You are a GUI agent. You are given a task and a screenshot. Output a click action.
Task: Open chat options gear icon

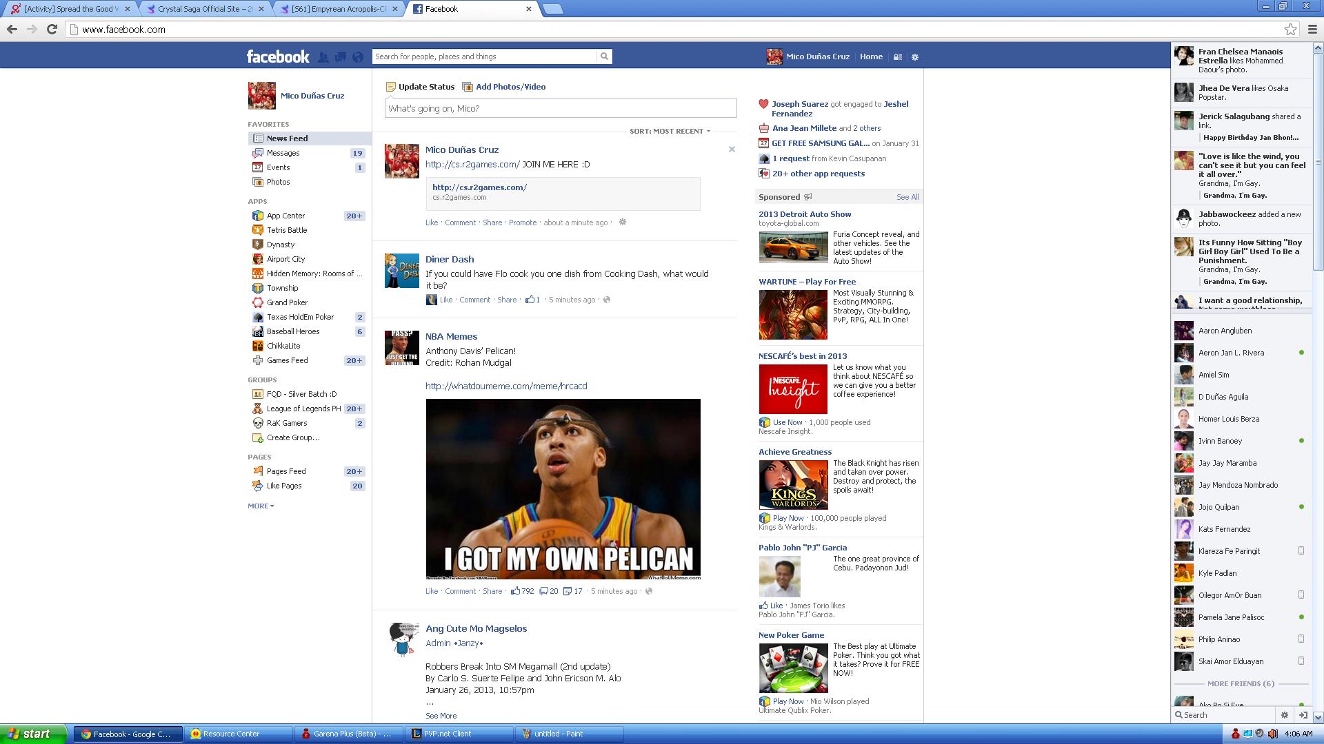[x=1284, y=715]
